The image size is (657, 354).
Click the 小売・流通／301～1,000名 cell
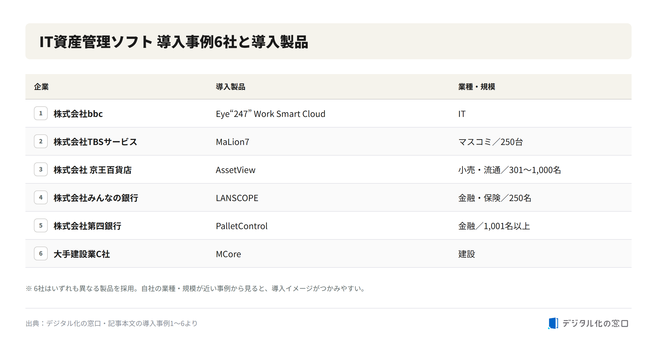tap(509, 170)
